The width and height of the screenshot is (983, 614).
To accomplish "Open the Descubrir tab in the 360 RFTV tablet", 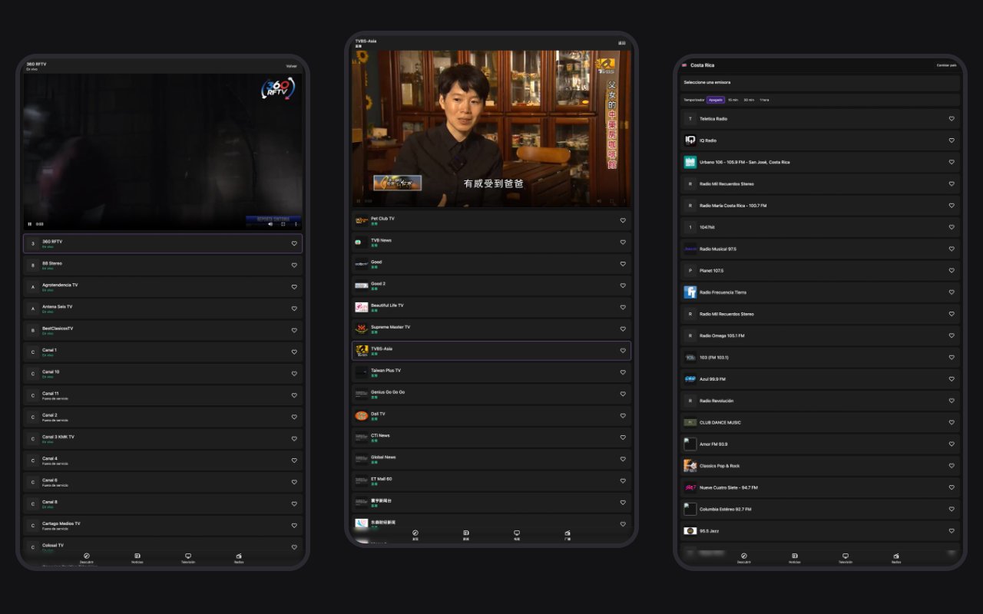I will (x=87, y=558).
